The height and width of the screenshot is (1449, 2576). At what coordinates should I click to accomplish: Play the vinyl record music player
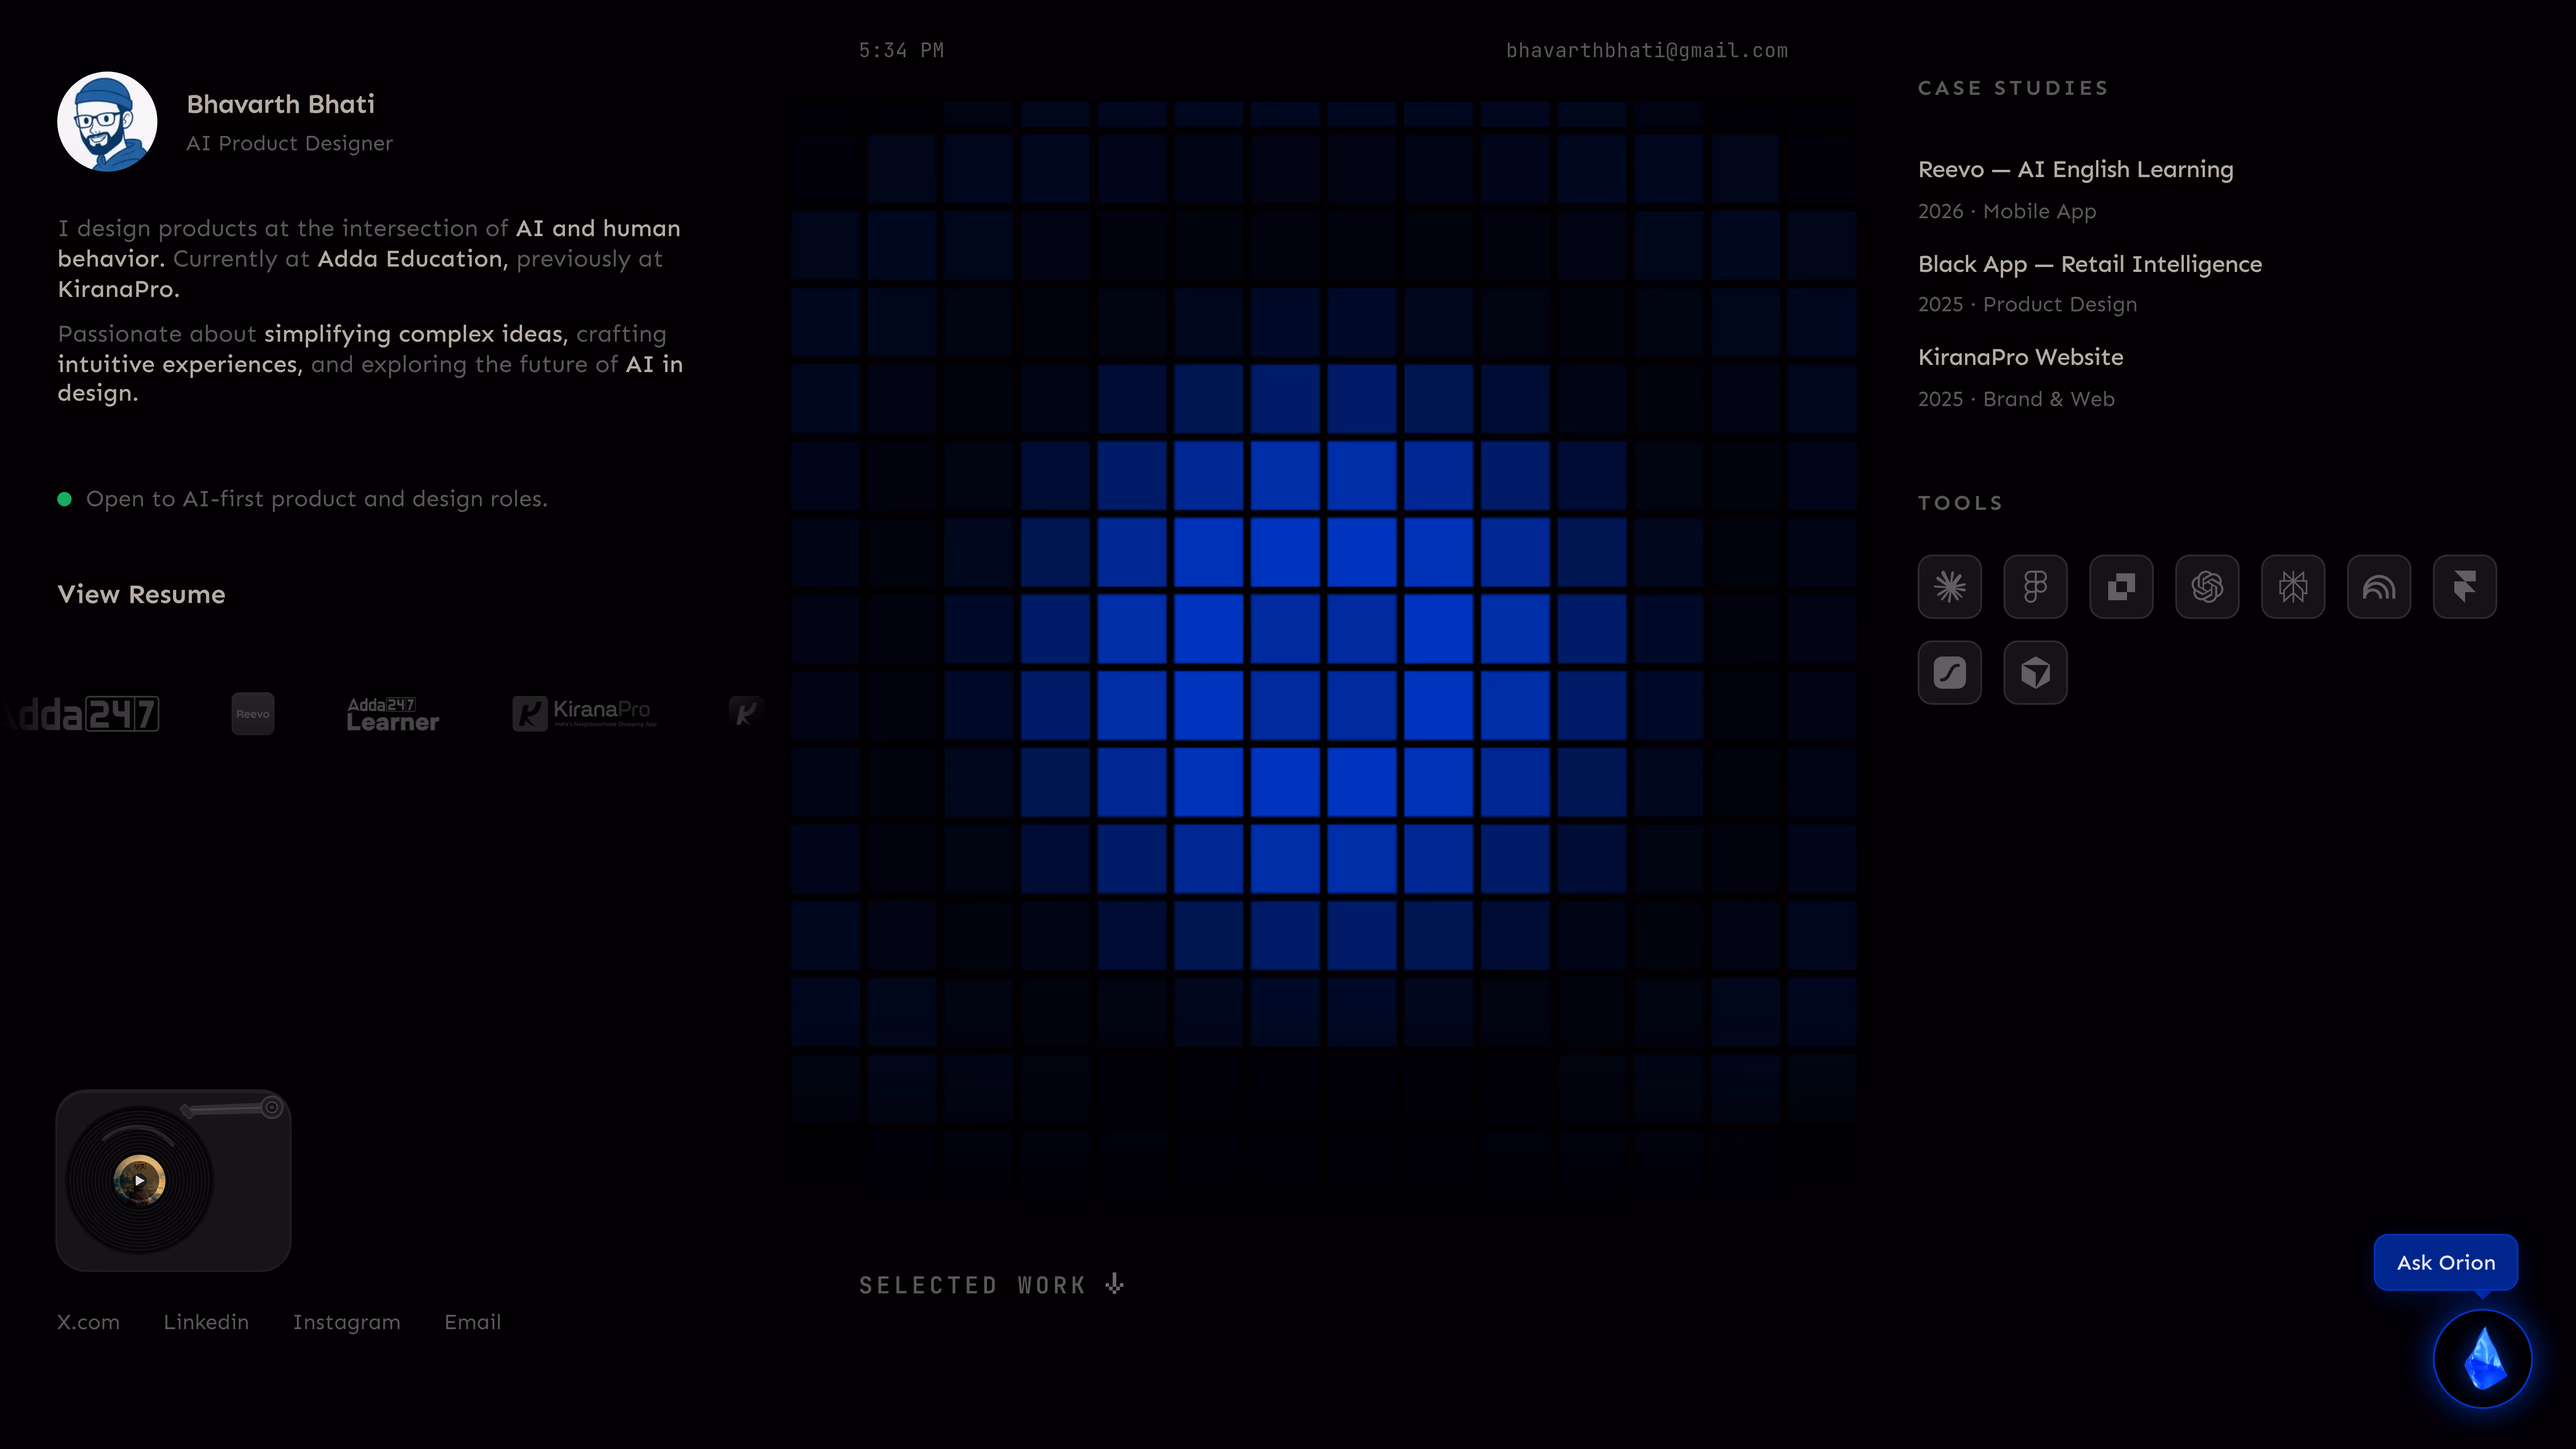[x=139, y=1181]
